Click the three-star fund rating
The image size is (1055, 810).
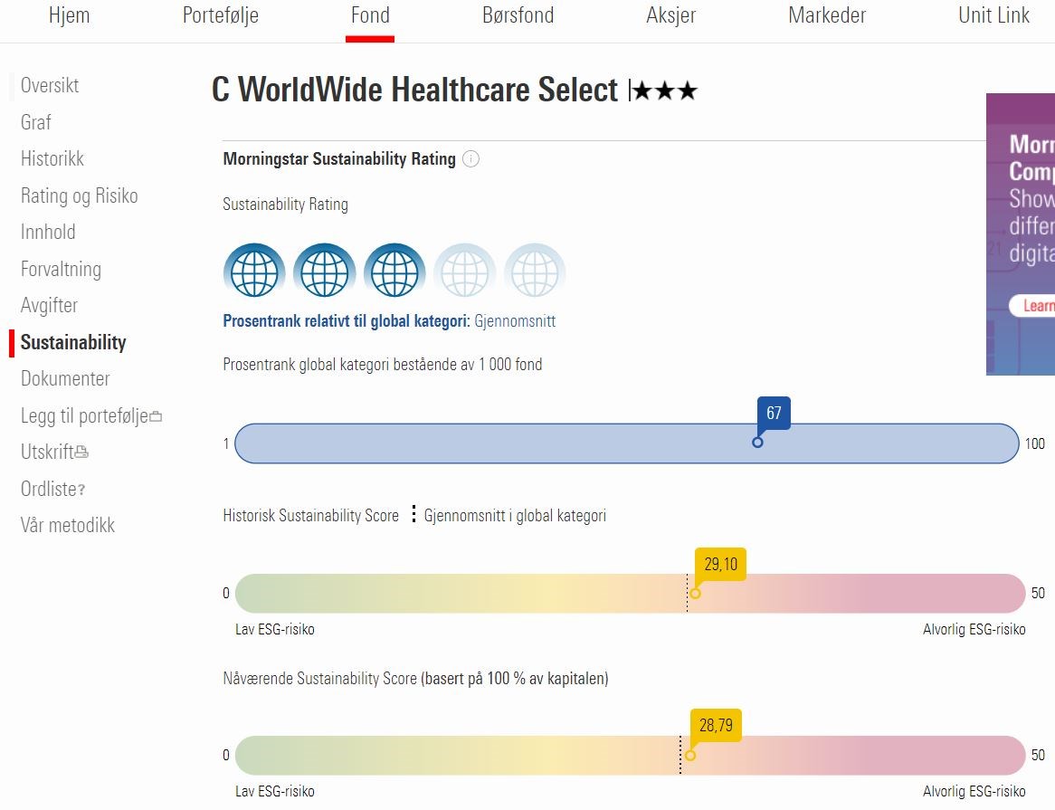(x=665, y=91)
